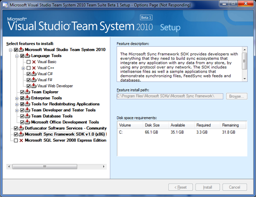Click install icon next to Language Tools
Image resolution: width=256 pixels, height=197 pixels.
click(x=27, y=55)
